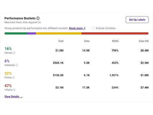Viewport: 153px width, 115px height.
Task: Select Villains cost value $3.1M
Action: pos(59,87)
